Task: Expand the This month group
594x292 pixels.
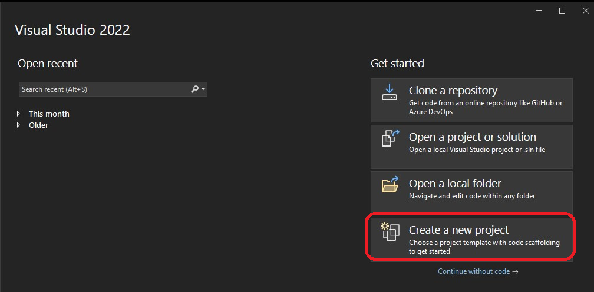Action: [x=19, y=114]
